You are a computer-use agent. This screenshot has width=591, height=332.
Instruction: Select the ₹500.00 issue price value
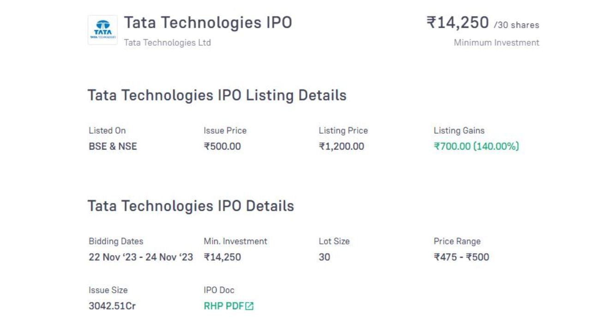click(222, 147)
